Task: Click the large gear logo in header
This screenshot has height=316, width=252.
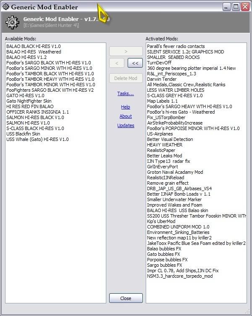Action: click(12, 22)
